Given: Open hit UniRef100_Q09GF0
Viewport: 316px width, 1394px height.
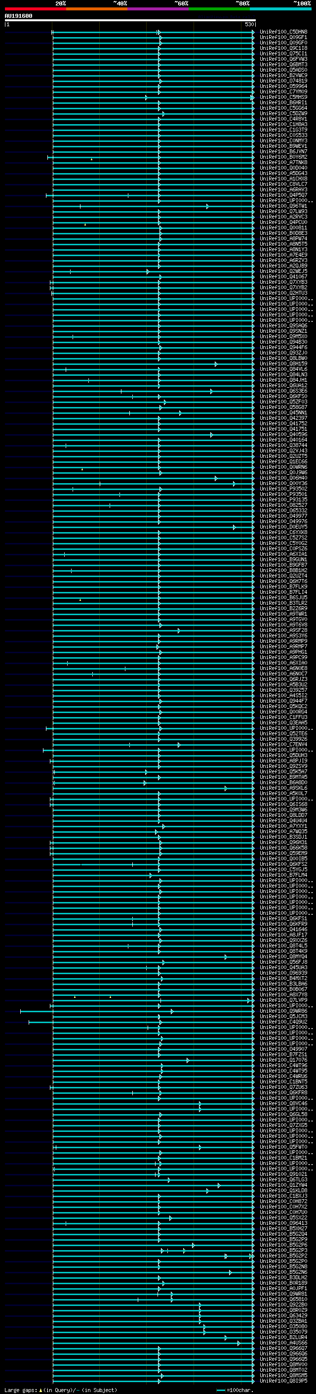Looking at the screenshot, I should point(283,43).
